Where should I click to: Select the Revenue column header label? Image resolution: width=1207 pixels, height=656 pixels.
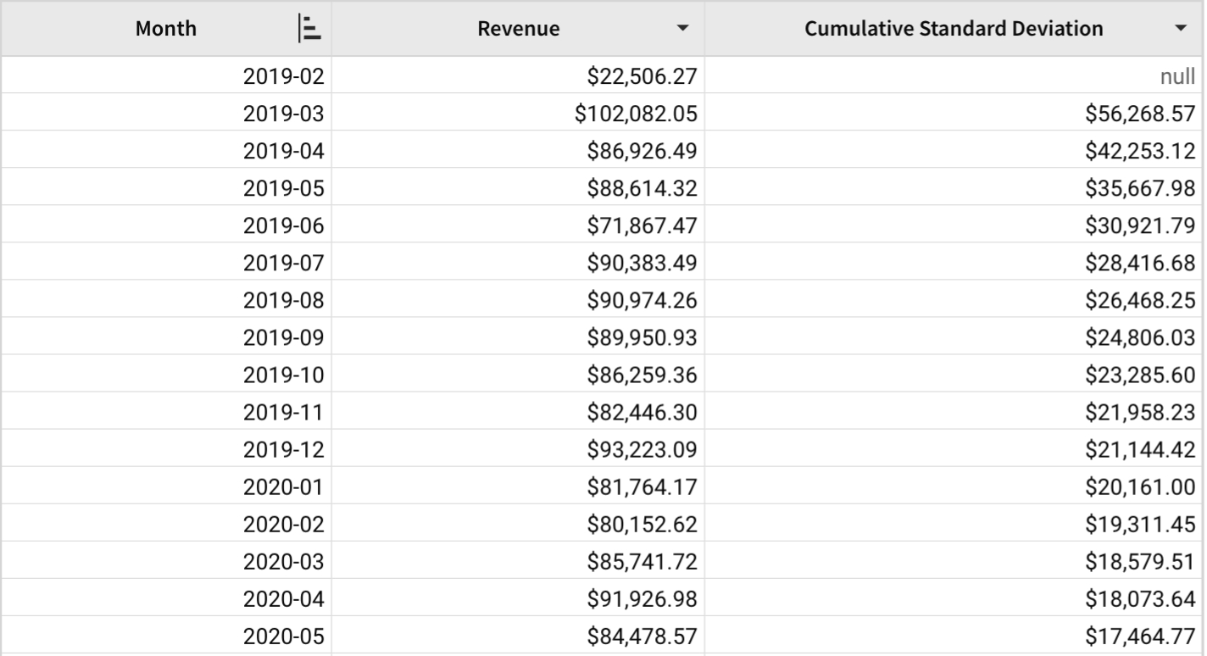518,29
